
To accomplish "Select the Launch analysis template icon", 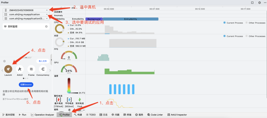I will 8,69.
